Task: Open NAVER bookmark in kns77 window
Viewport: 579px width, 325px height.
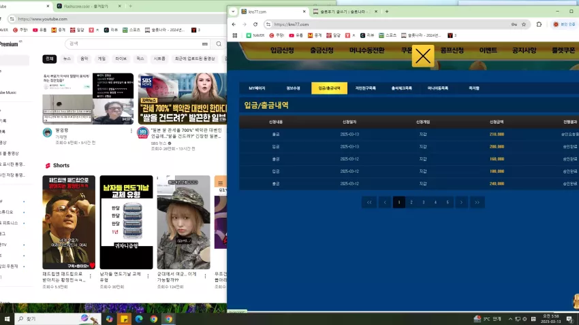Action: [255, 35]
